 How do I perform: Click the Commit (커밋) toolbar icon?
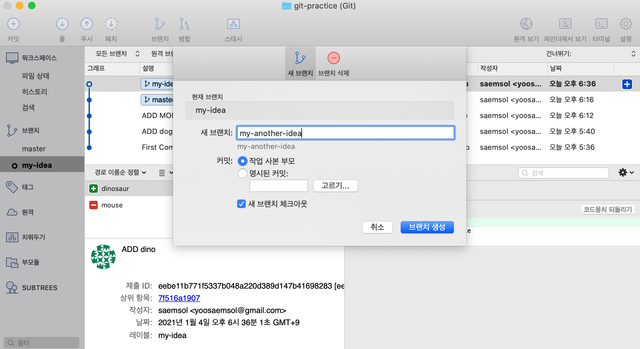13,24
